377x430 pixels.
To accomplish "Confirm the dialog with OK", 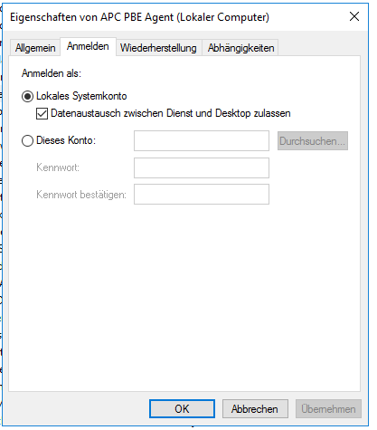I will click(182, 409).
